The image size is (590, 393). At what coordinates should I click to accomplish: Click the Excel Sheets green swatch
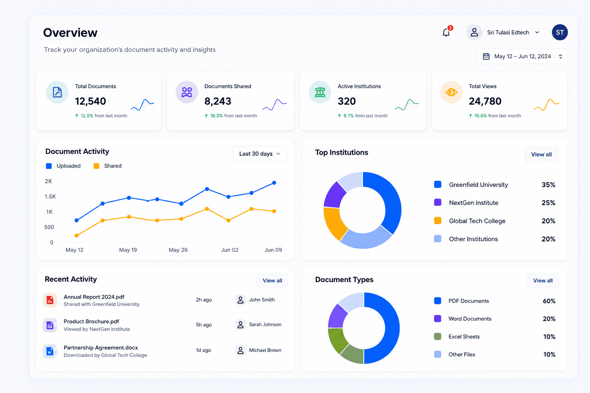(438, 337)
